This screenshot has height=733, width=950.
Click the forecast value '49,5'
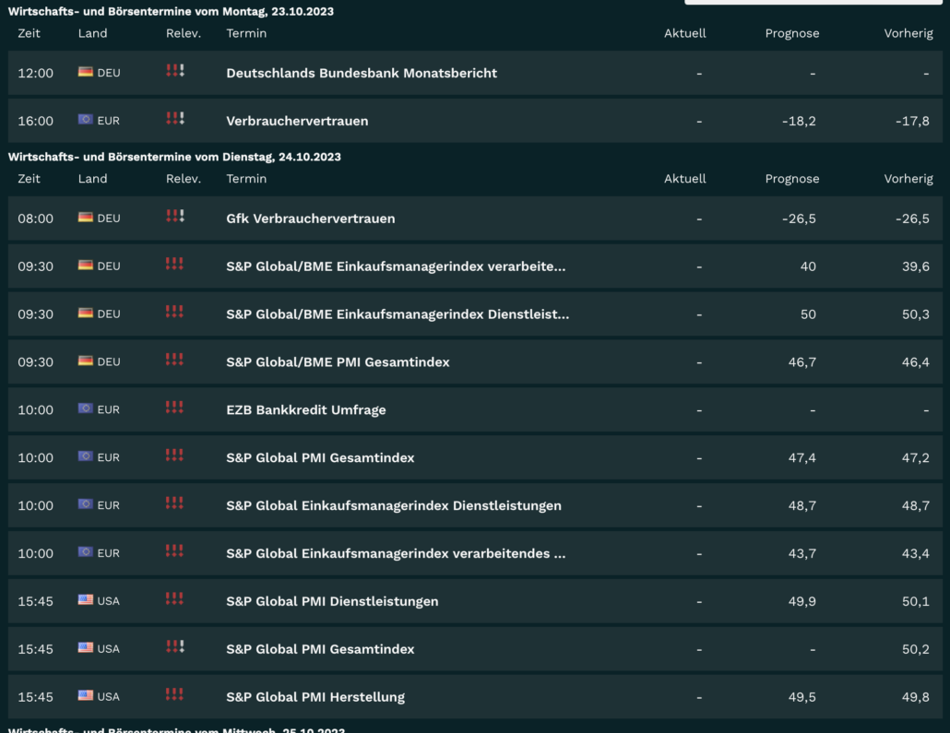802,697
